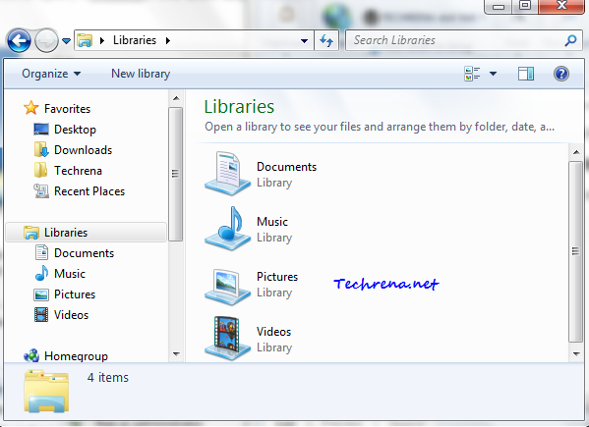Open the Help question mark icon

pos(560,74)
